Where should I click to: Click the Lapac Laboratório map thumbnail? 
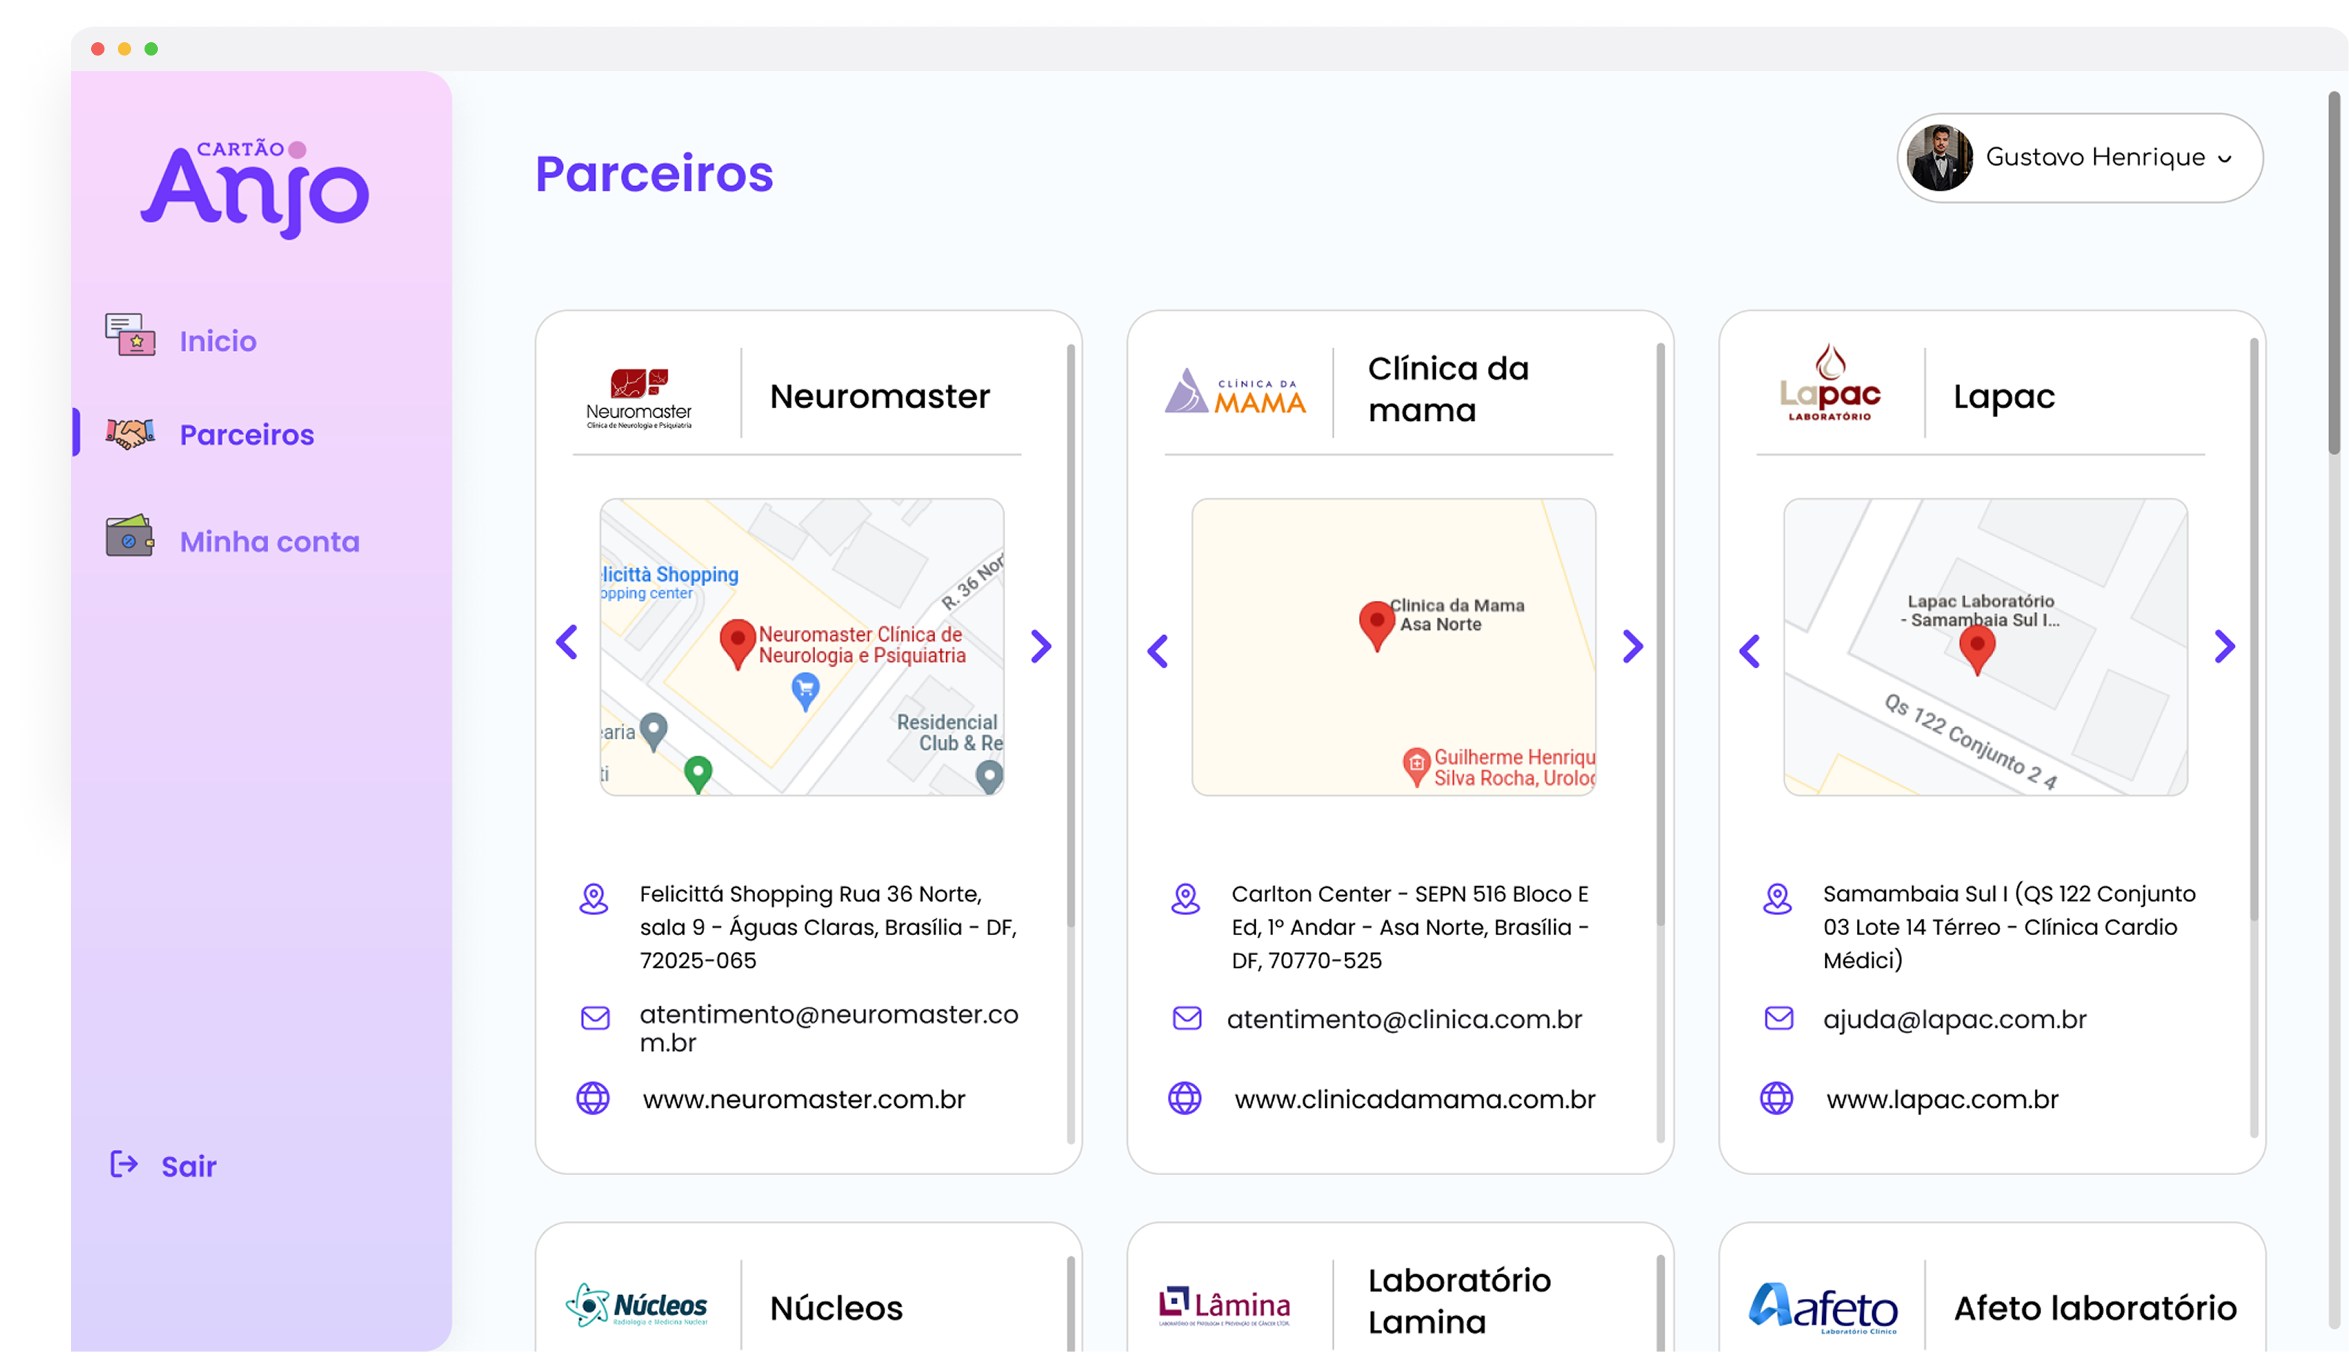(x=1985, y=646)
